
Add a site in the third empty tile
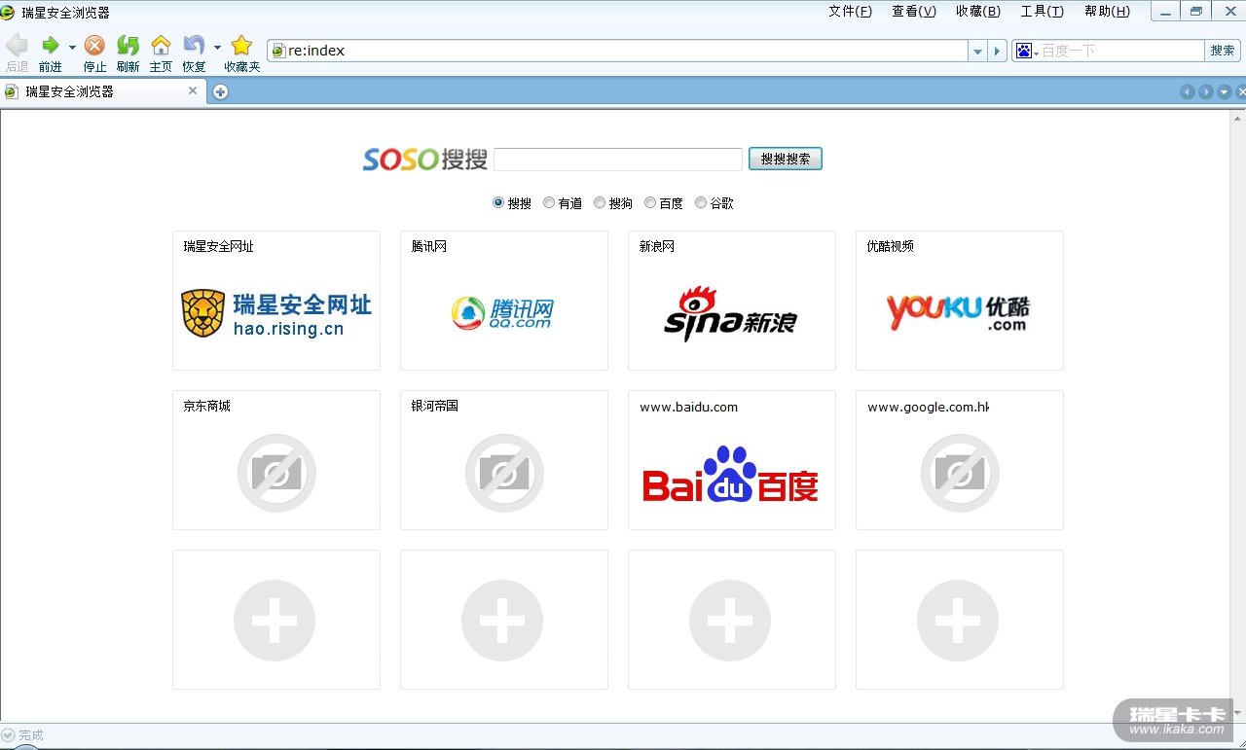pos(732,620)
